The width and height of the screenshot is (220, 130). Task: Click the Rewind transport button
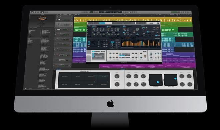point(83,12)
